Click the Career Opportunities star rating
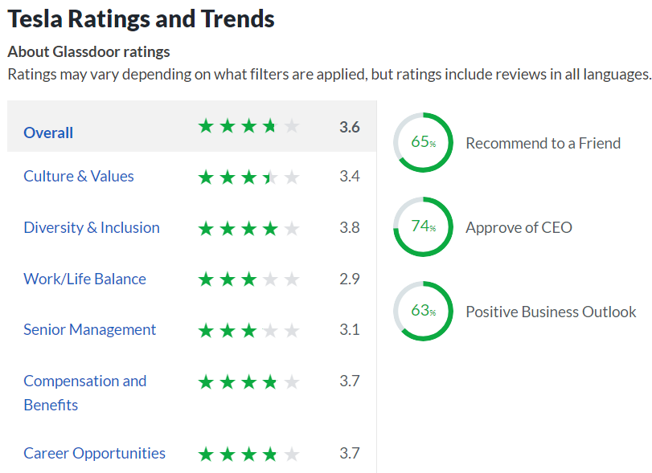The width and height of the screenshot is (652, 473). click(248, 455)
